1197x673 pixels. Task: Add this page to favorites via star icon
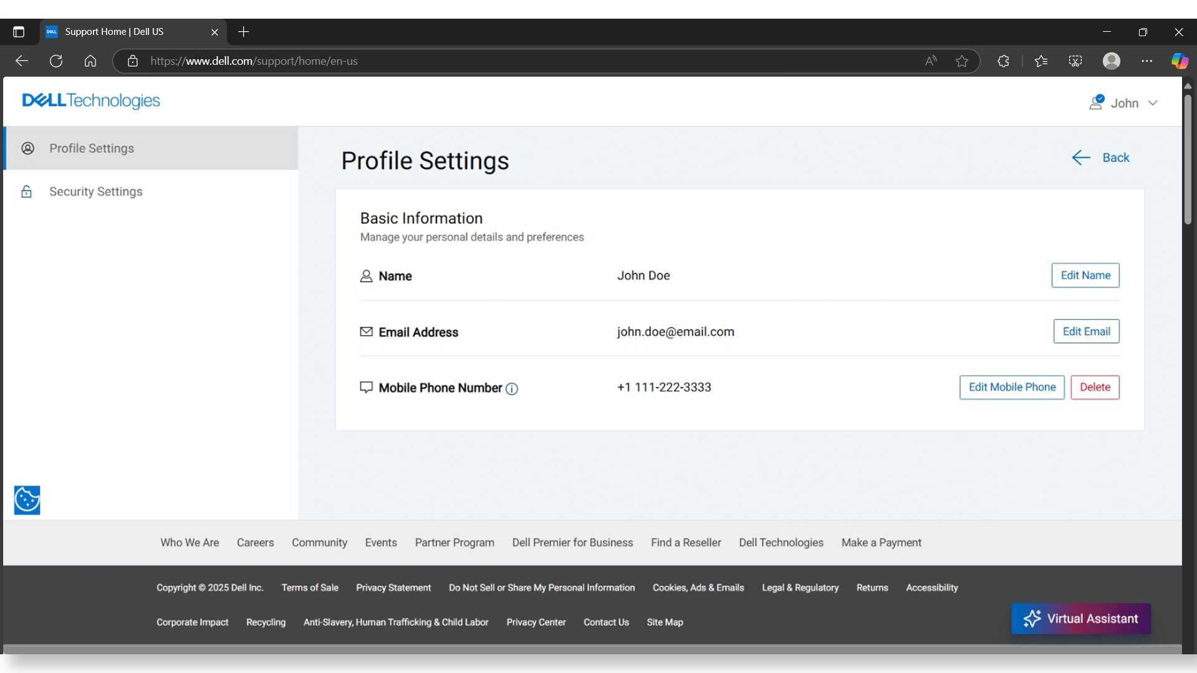[962, 60]
